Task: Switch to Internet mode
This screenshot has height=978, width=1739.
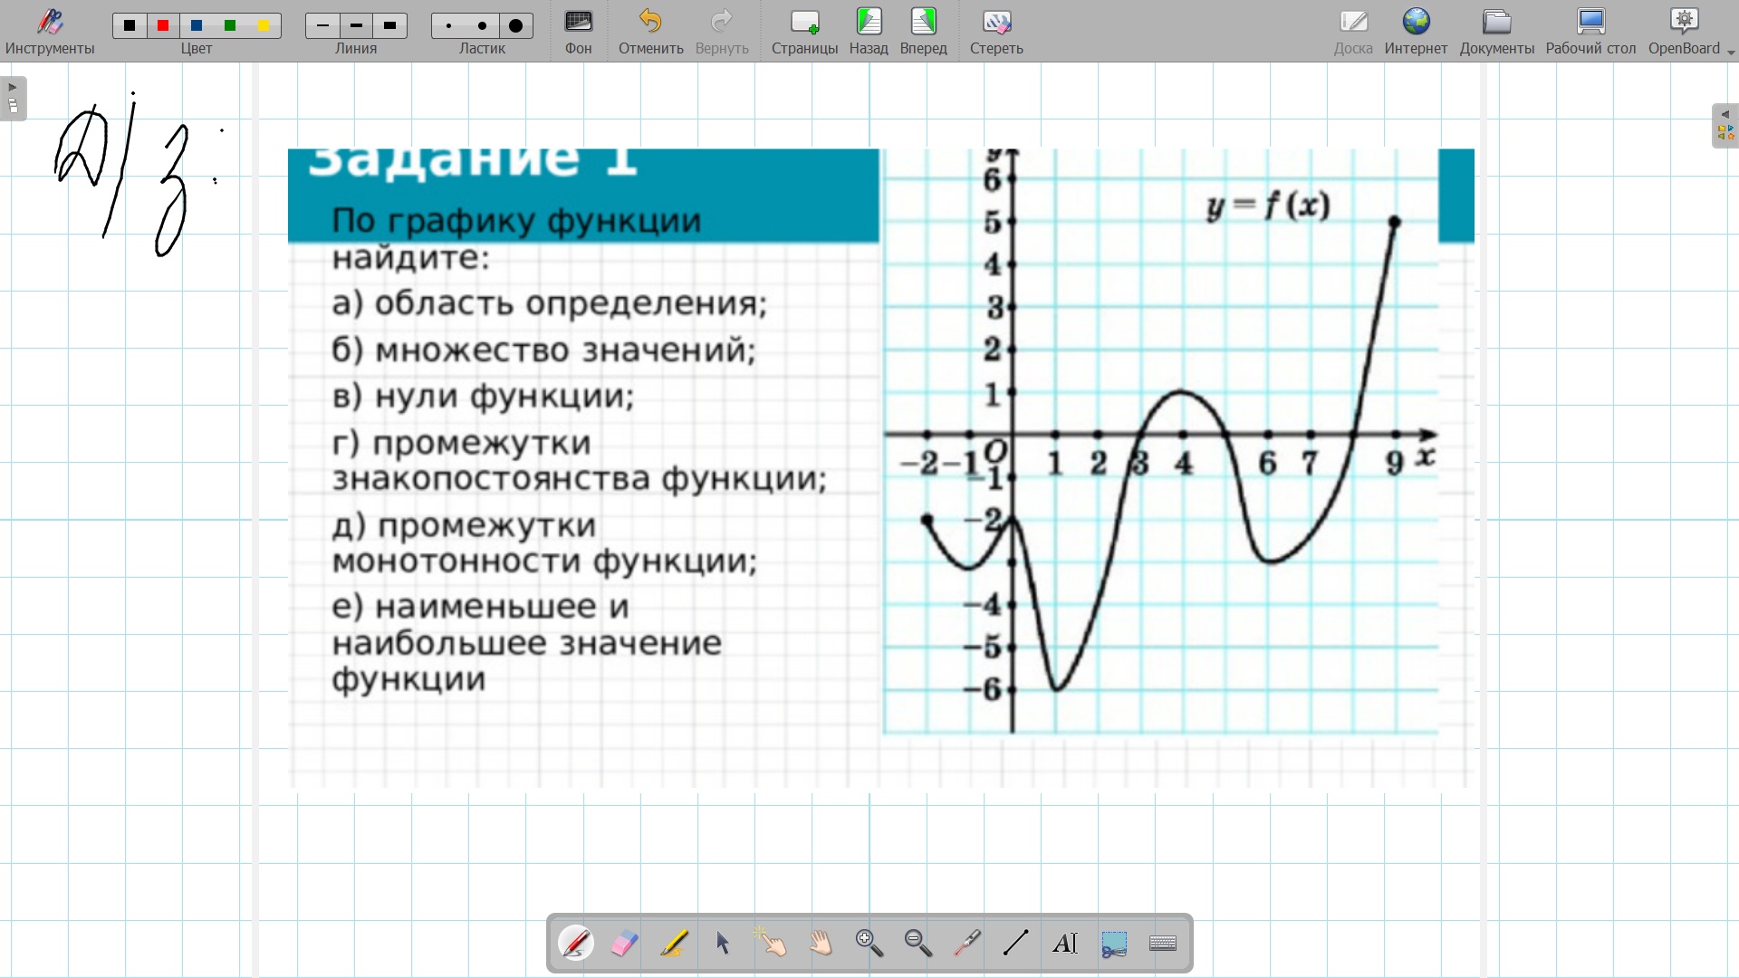Action: click(x=1416, y=32)
